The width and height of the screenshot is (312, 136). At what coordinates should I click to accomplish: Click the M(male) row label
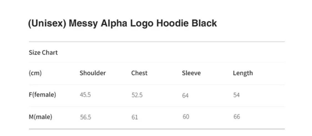[x=40, y=117]
